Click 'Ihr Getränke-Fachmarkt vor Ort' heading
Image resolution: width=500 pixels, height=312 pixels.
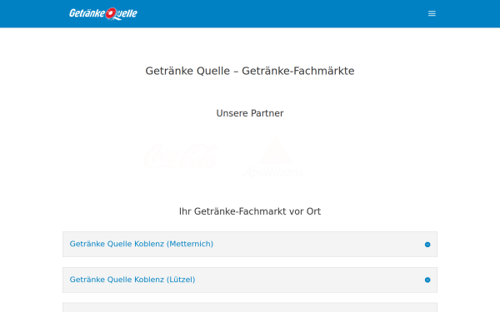coord(250,211)
